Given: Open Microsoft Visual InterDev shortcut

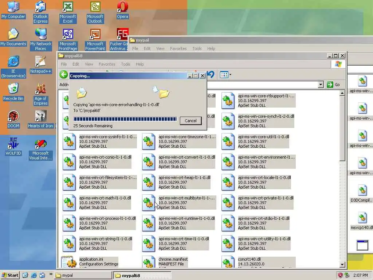Looking at the screenshot, I should pyautogui.click(x=40, y=149).
